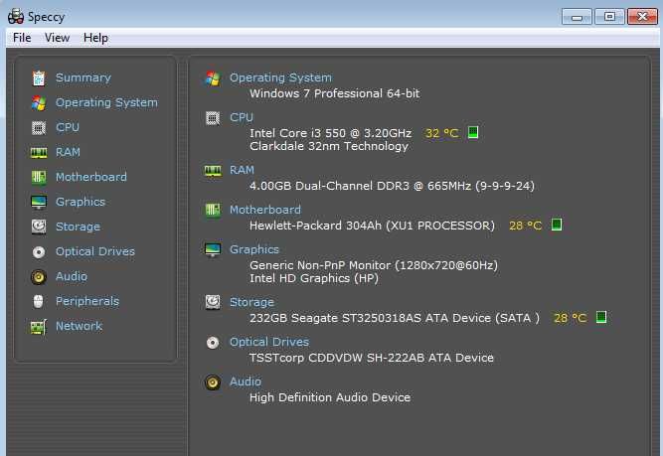This screenshot has height=456, width=663.
Task: Click the Audio speaker icon in summary panel
Action: (213, 382)
